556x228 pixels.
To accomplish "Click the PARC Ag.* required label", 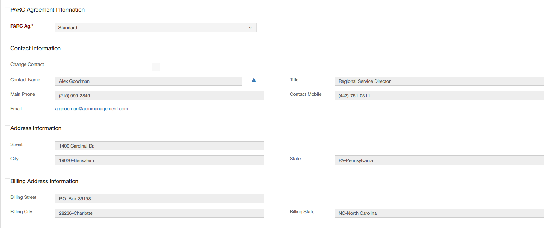I will coord(22,26).
